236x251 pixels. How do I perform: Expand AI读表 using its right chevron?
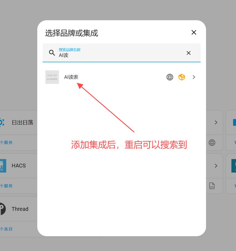click(194, 77)
